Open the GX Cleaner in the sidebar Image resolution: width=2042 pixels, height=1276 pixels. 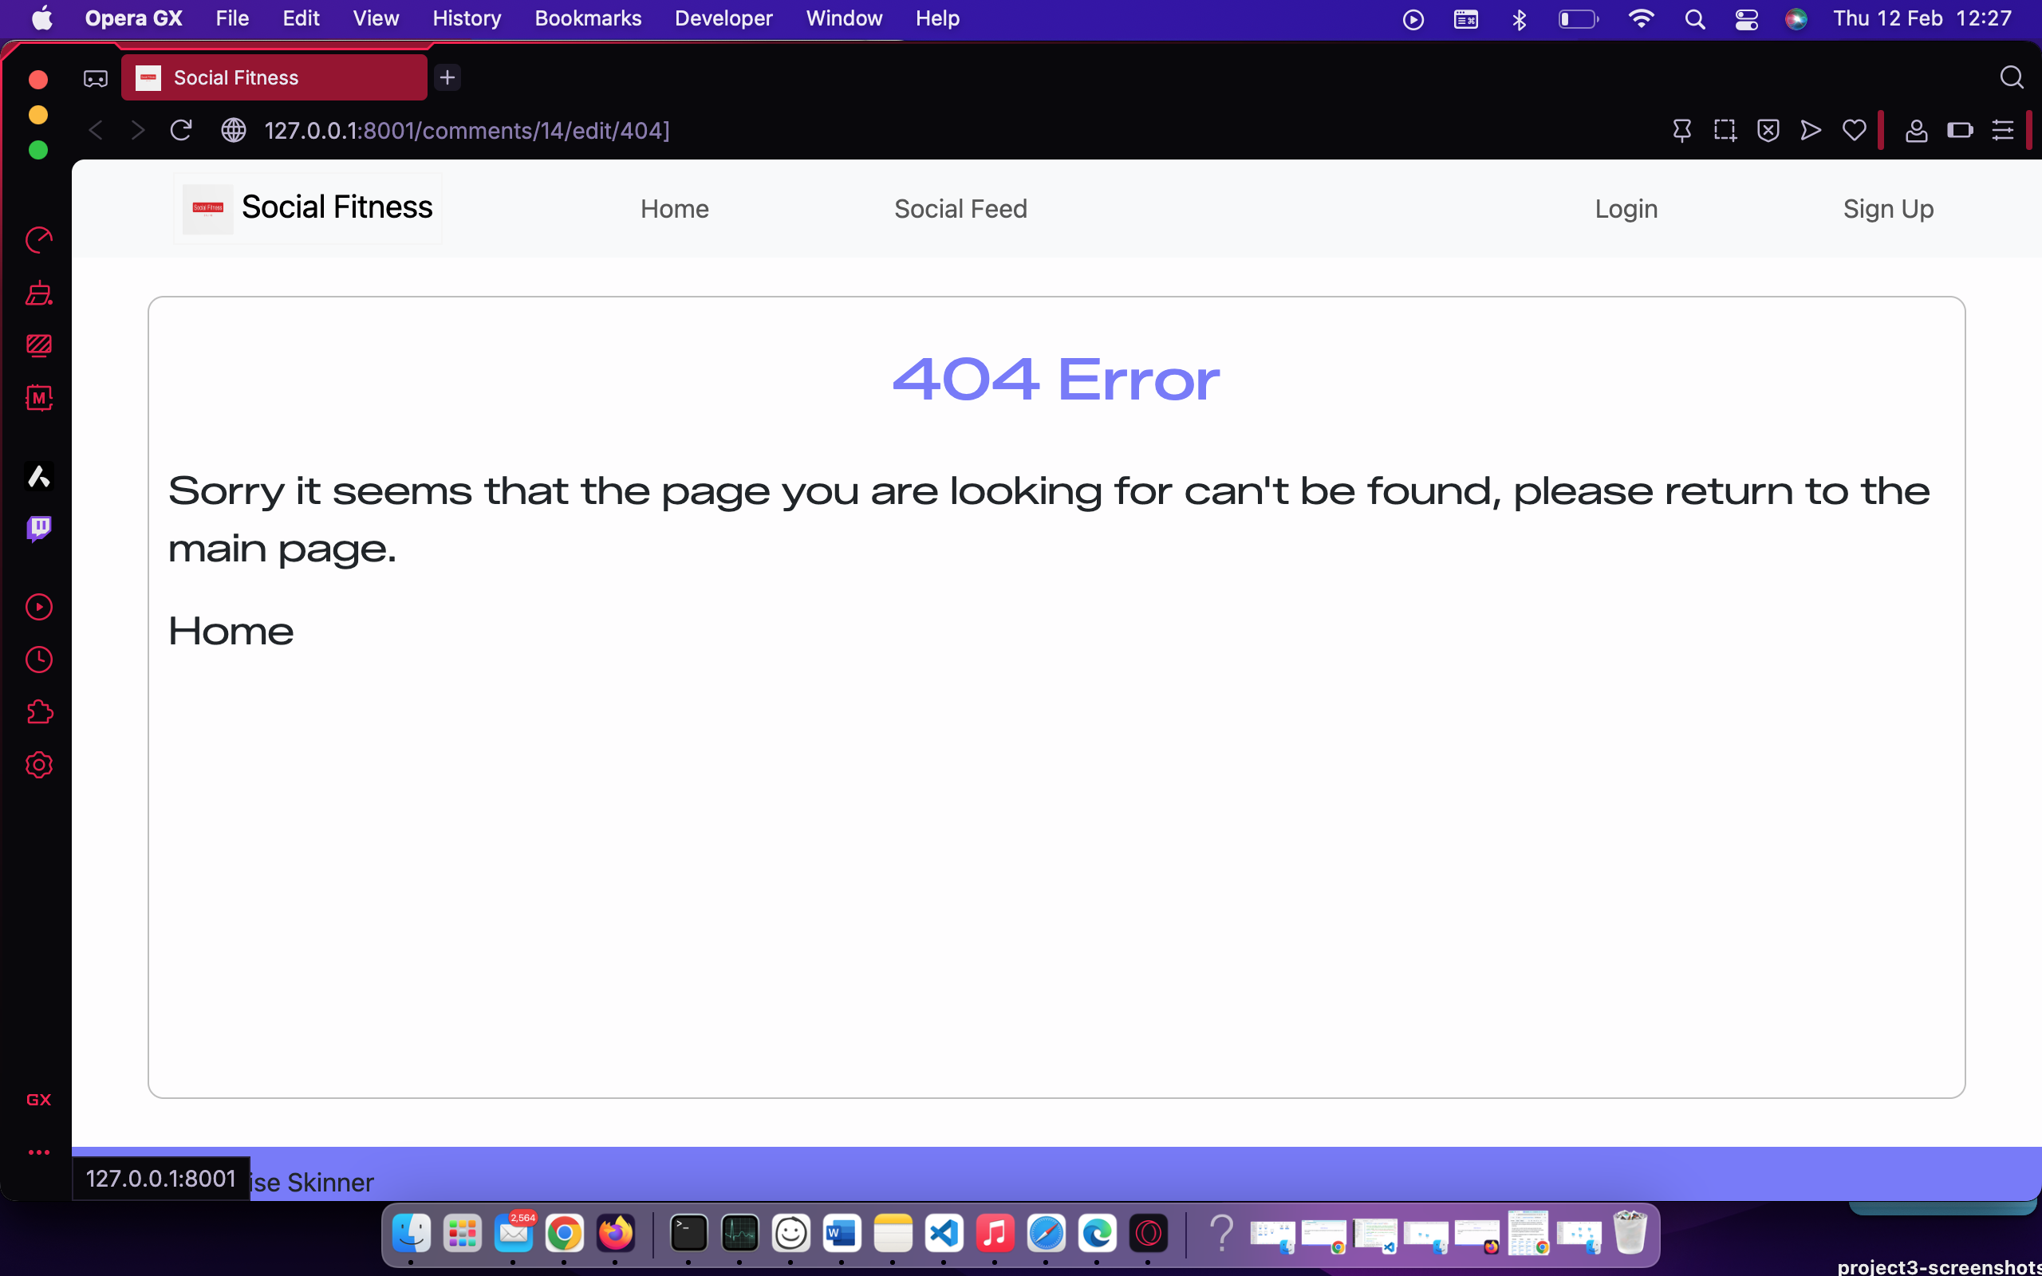[x=39, y=293]
